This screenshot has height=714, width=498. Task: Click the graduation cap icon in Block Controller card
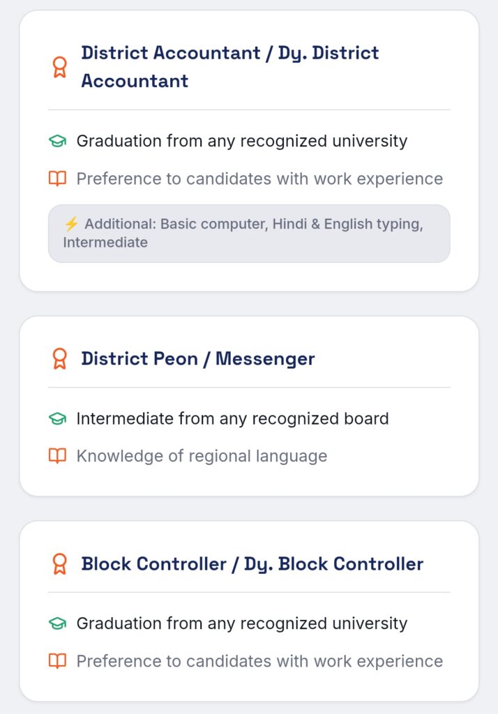click(57, 623)
